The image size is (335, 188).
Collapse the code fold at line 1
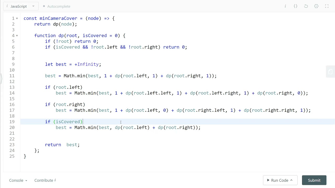[17, 18]
